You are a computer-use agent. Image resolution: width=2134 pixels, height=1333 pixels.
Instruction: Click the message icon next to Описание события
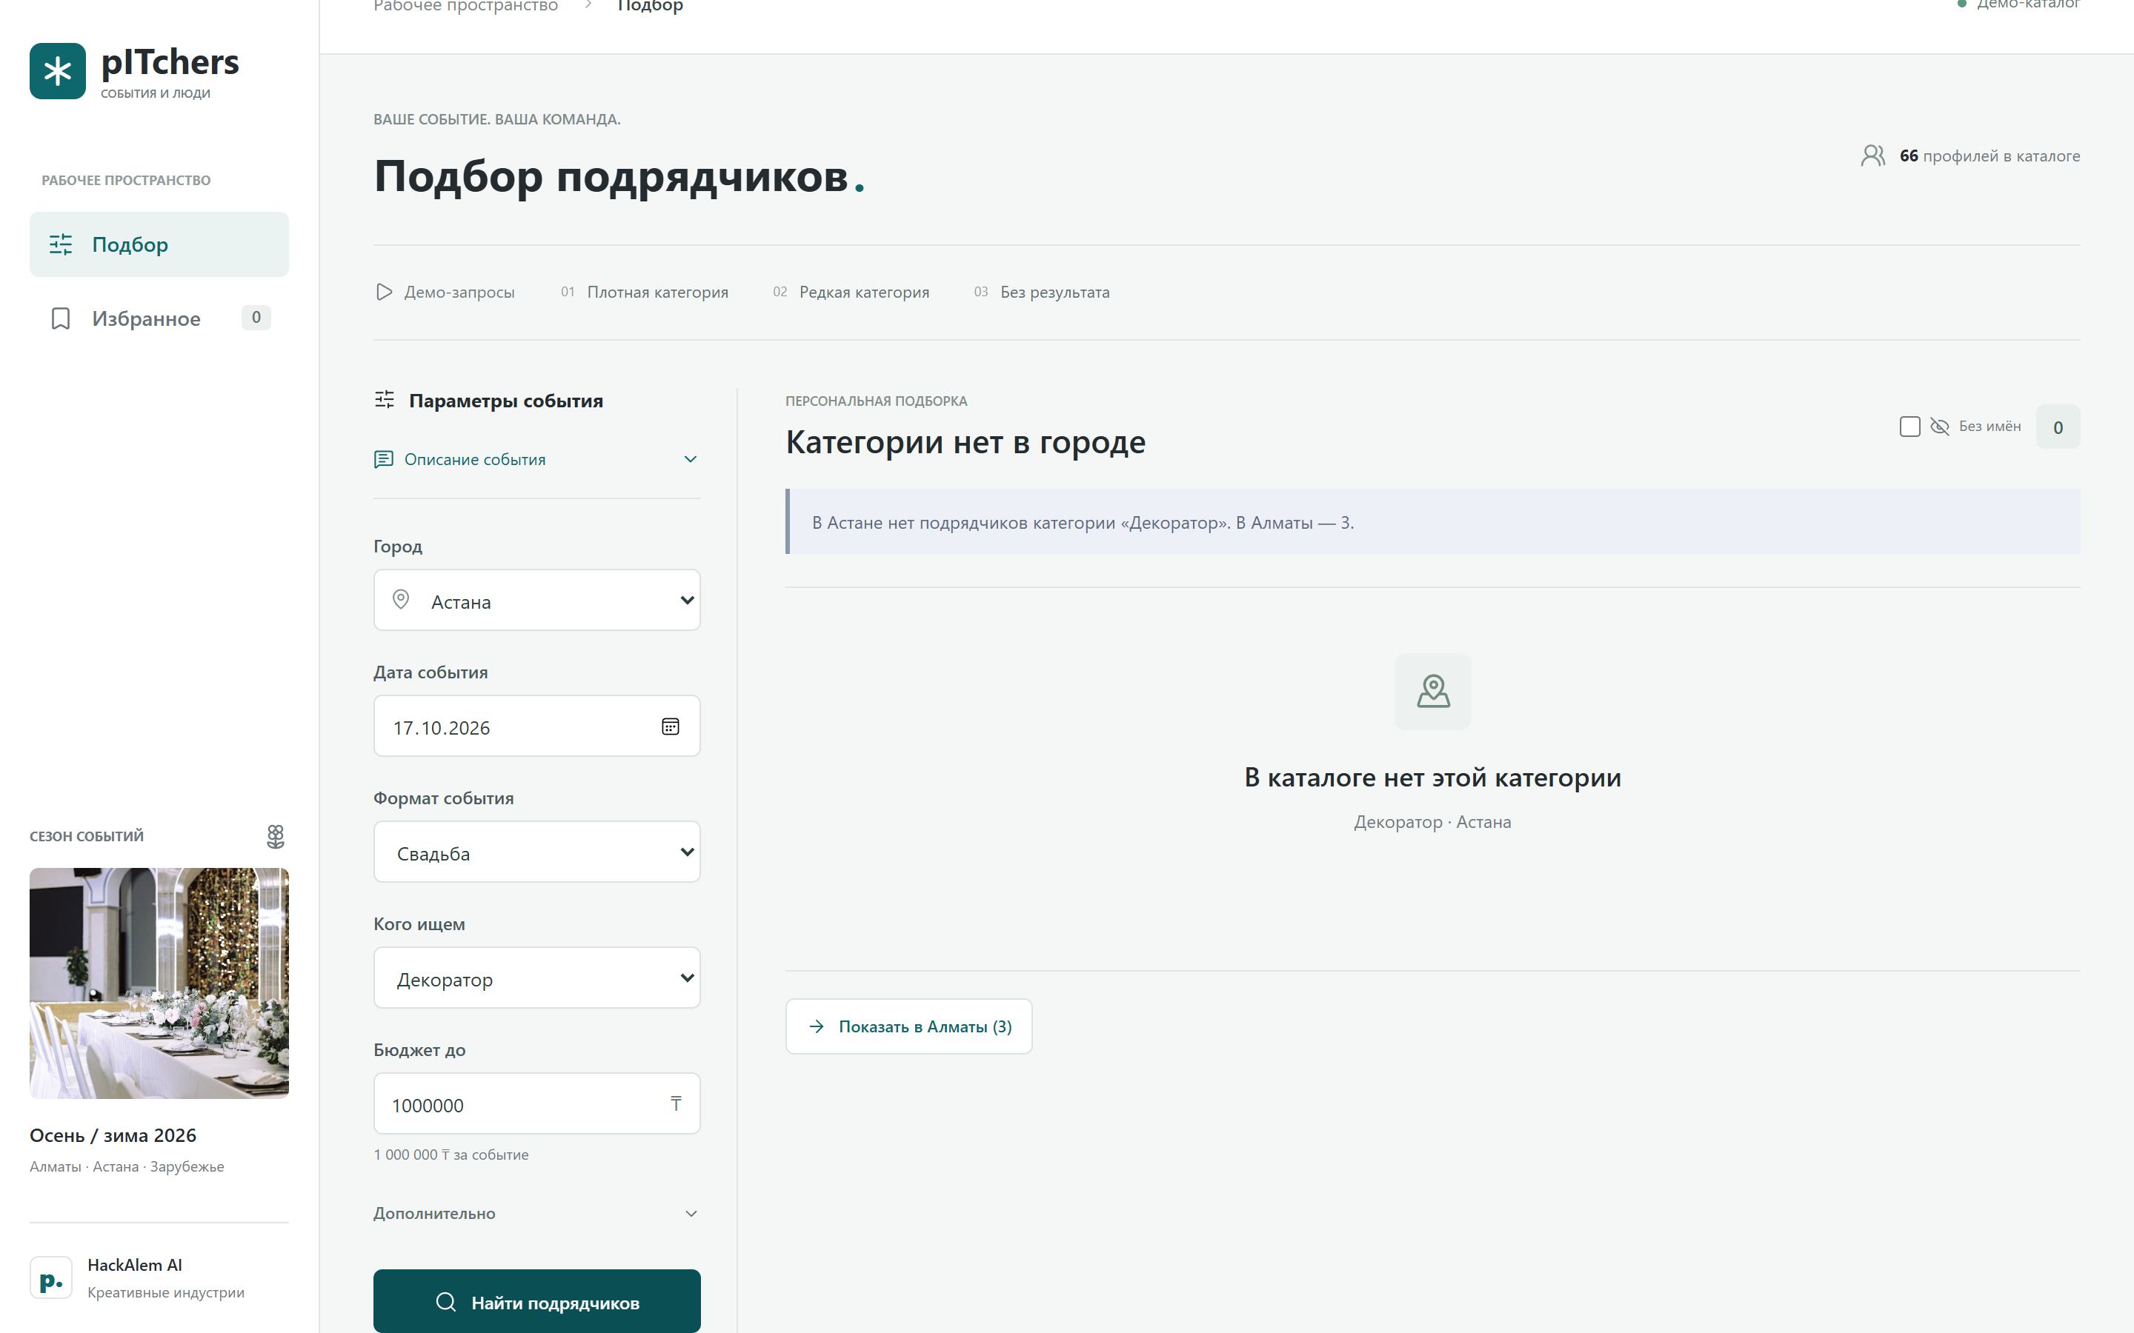[384, 459]
